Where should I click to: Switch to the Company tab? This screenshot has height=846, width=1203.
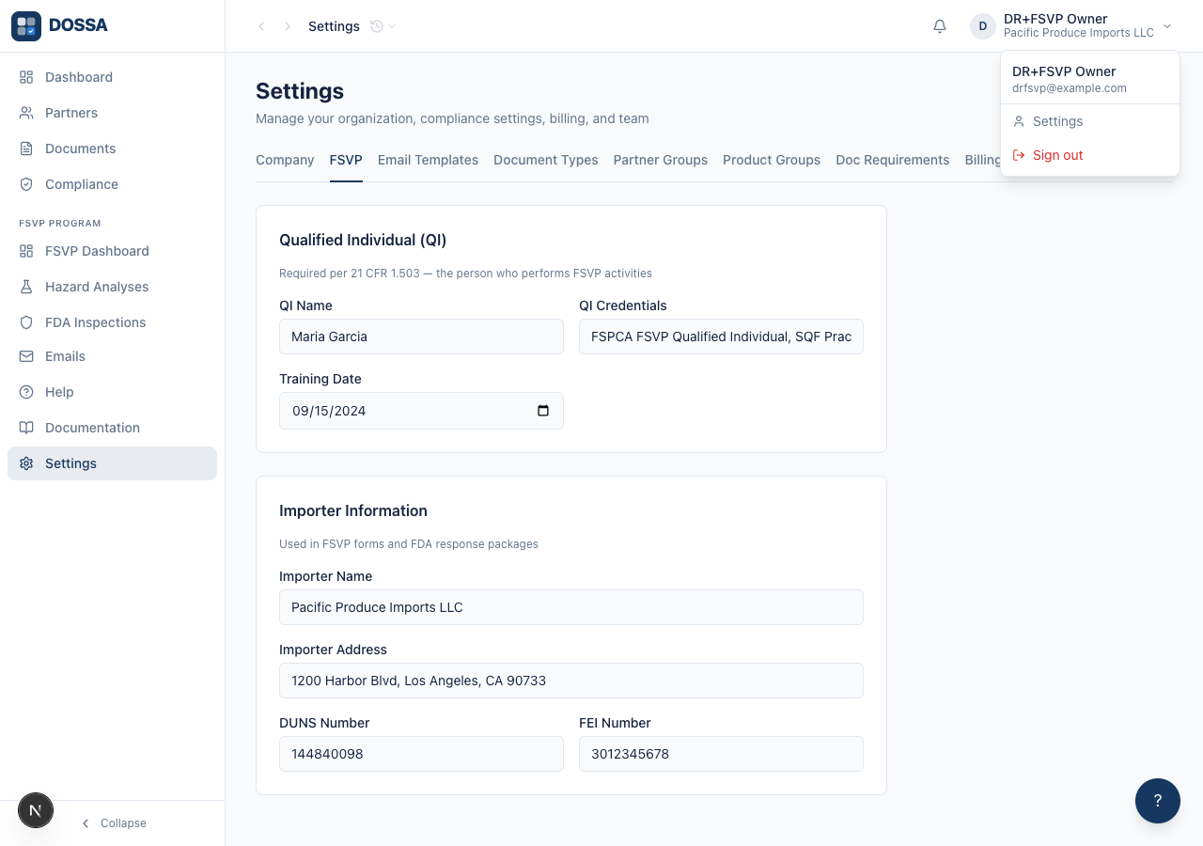click(x=285, y=160)
